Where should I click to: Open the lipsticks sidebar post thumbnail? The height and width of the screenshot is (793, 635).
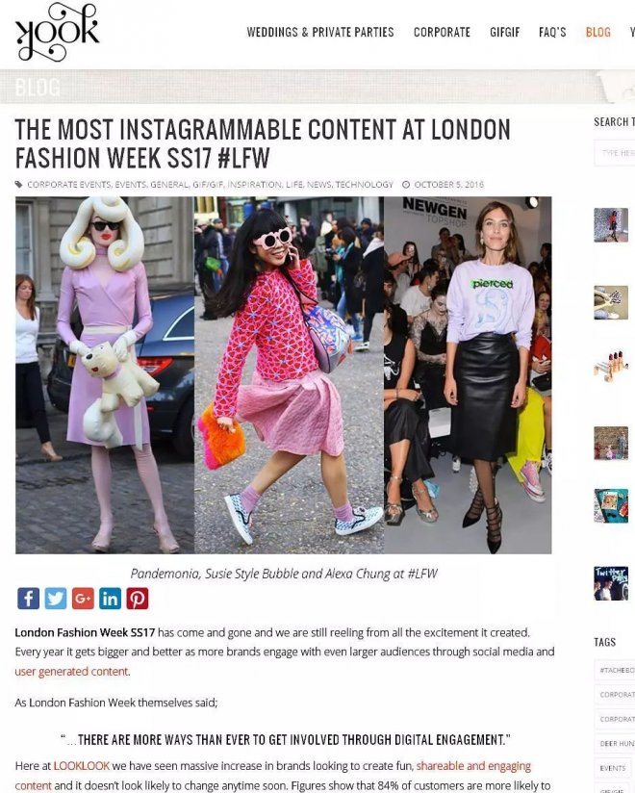point(611,365)
